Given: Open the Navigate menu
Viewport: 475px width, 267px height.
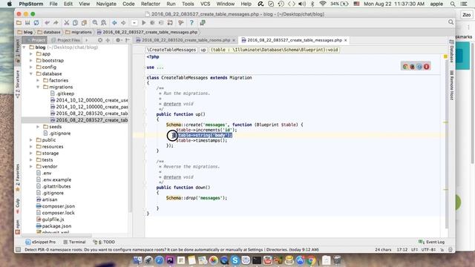Looking at the screenshot, I should [x=106, y=4].
